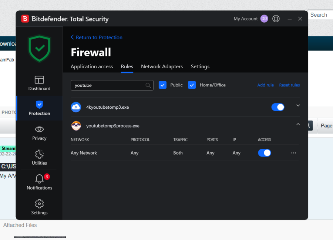Click the youtube search field

pyautogui.click(x=108, y=85)
